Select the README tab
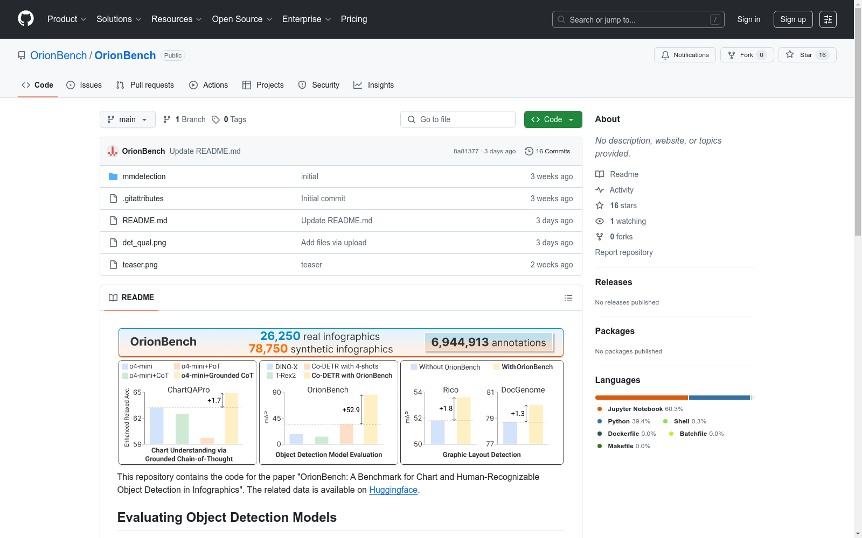Image resolution: width=862 pixels, height=538 pixels. pos(131,298)
